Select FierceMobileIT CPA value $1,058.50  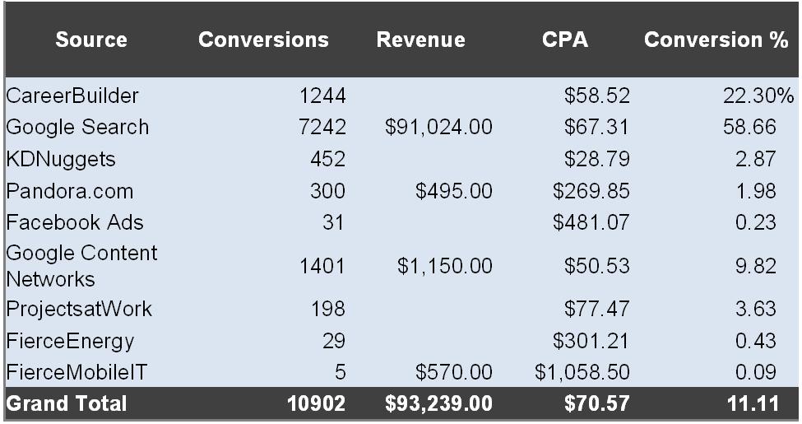[582, 372]
